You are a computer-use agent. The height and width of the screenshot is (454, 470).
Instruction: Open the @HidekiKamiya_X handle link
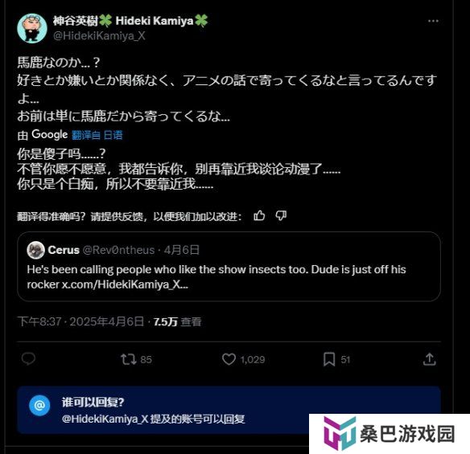coord(99,36)
